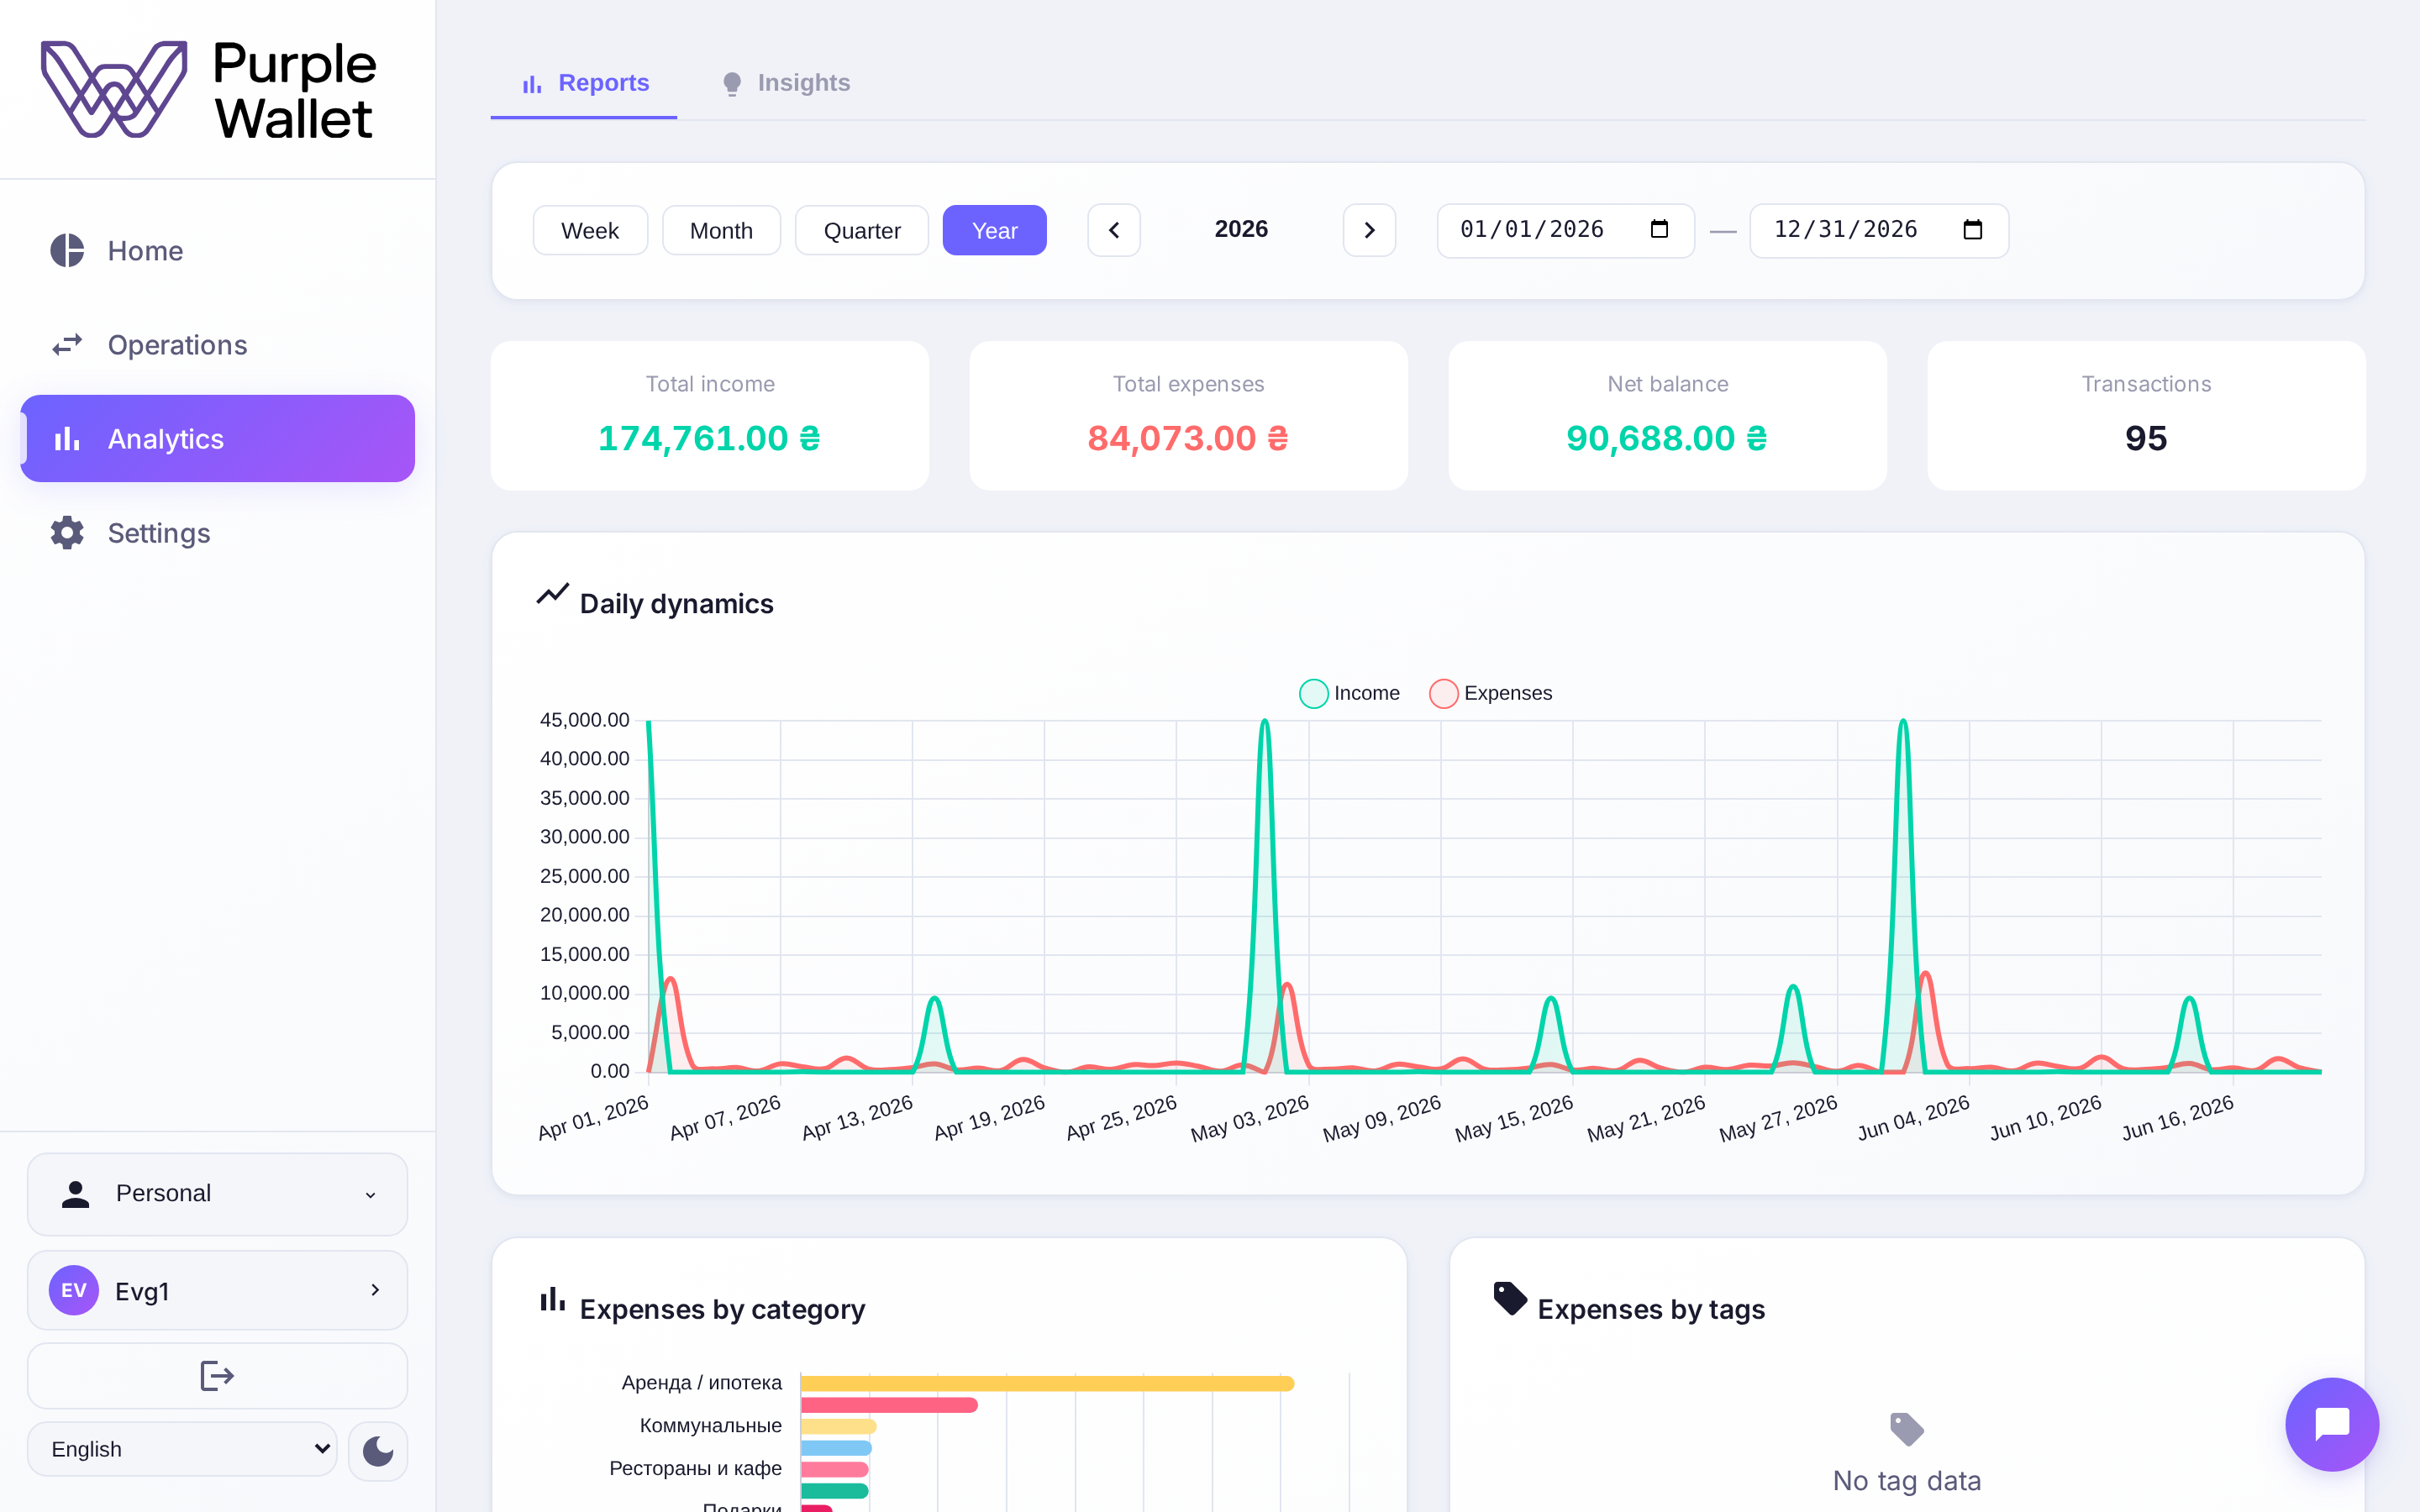The height and width of the screenshot is (1512, 2420).
Task: Open end date calendar picker icon
Action: 1972,229
